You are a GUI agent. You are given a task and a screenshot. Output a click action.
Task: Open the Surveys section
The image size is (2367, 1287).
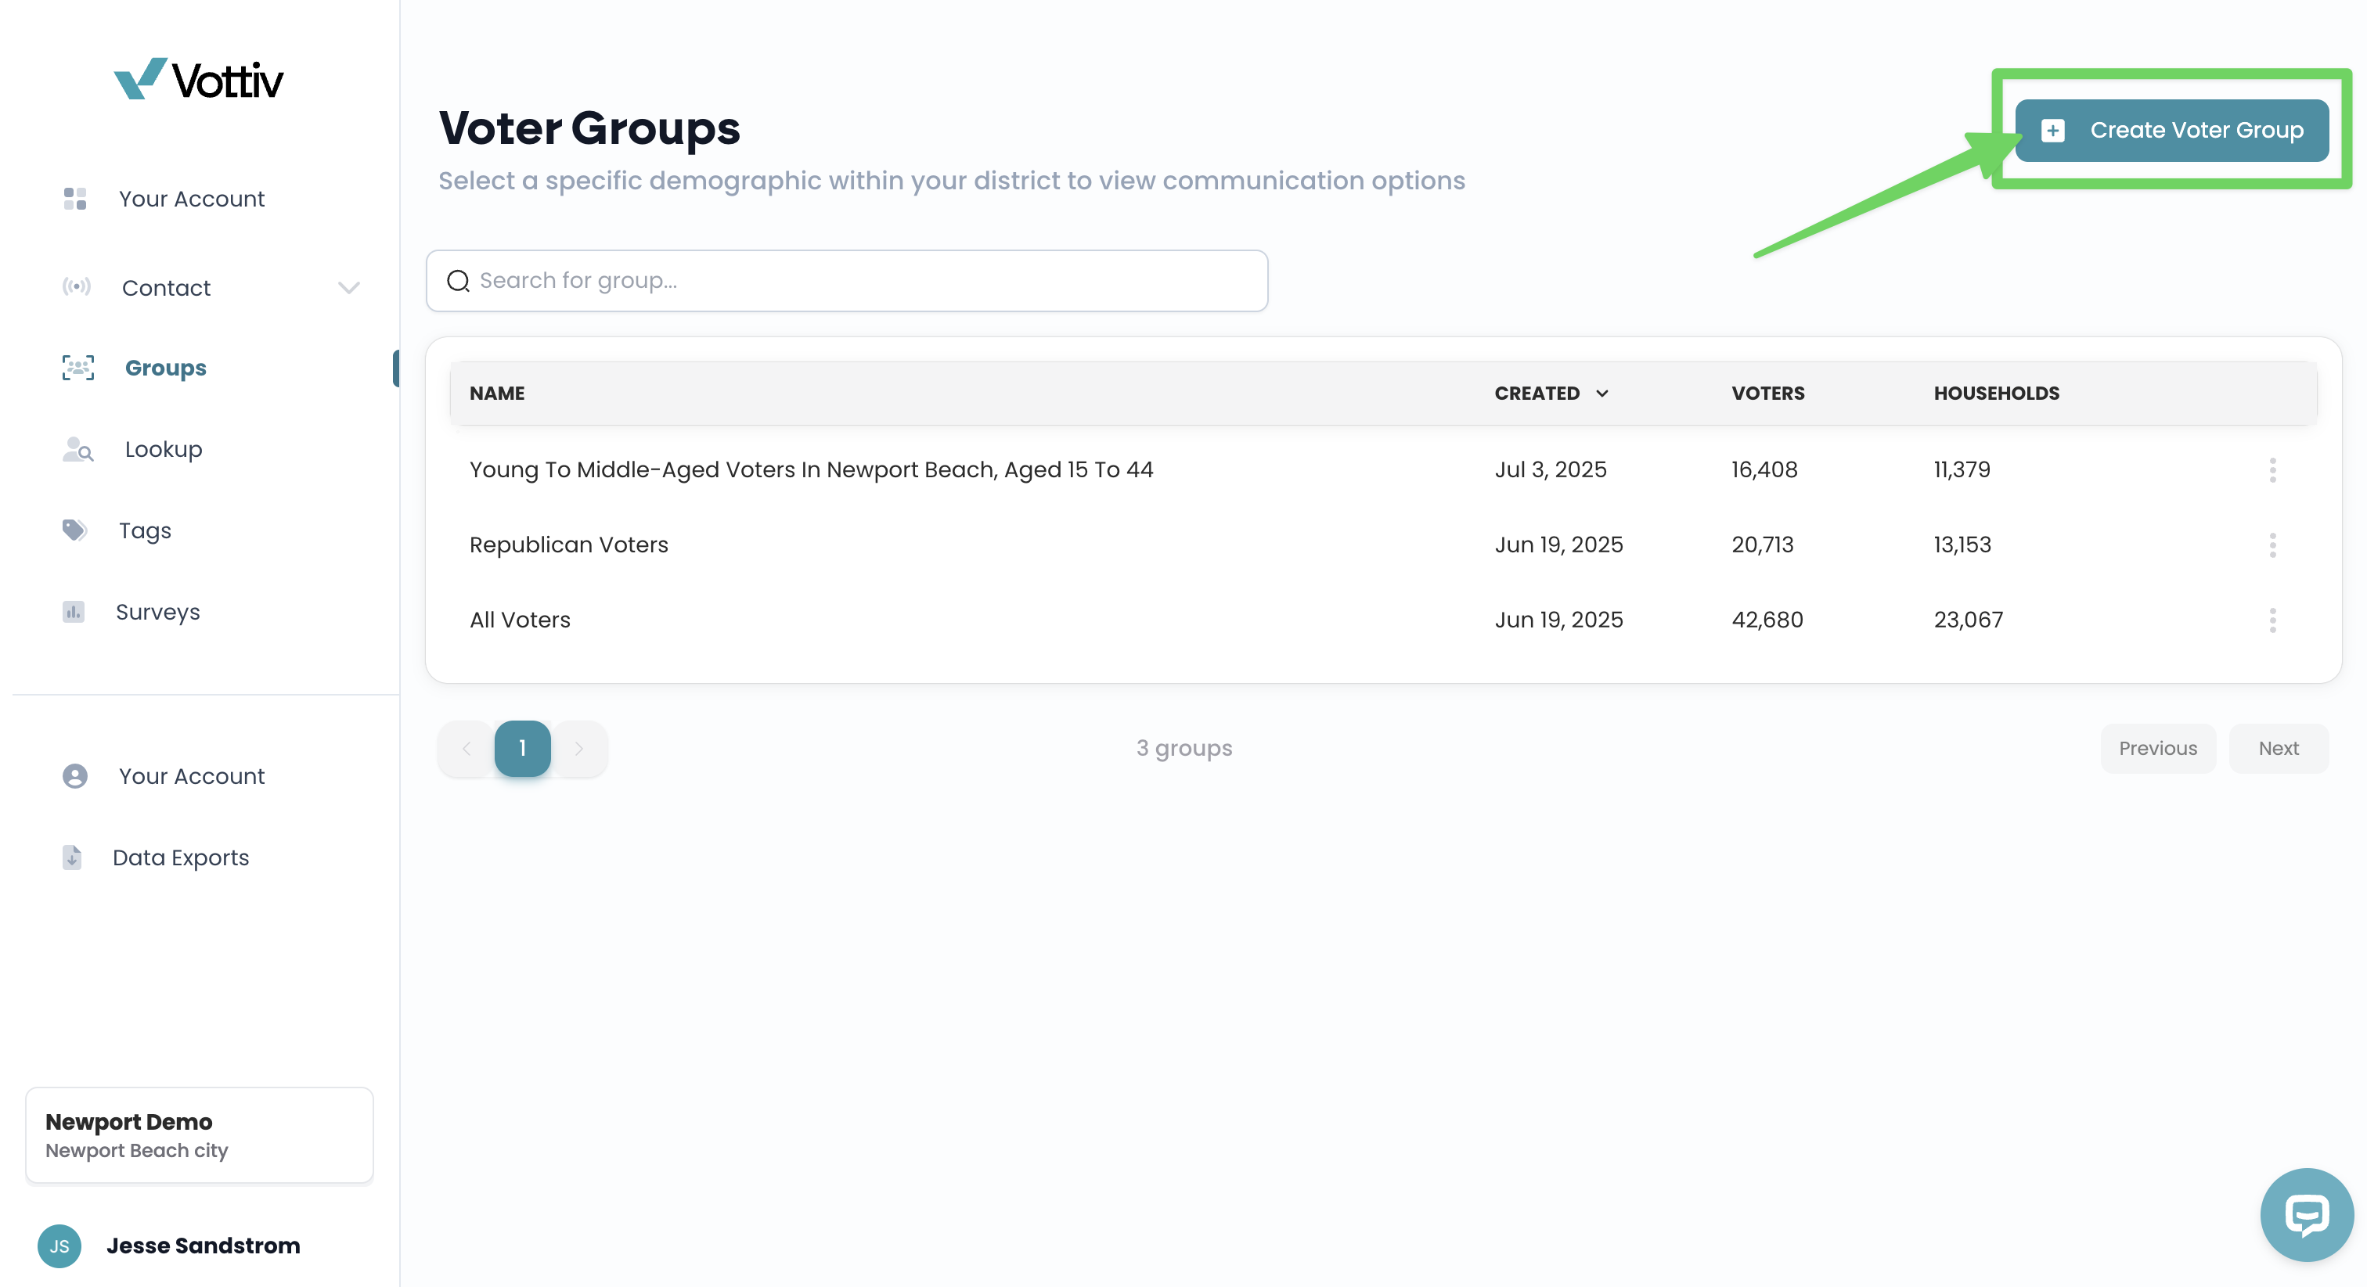158,612
